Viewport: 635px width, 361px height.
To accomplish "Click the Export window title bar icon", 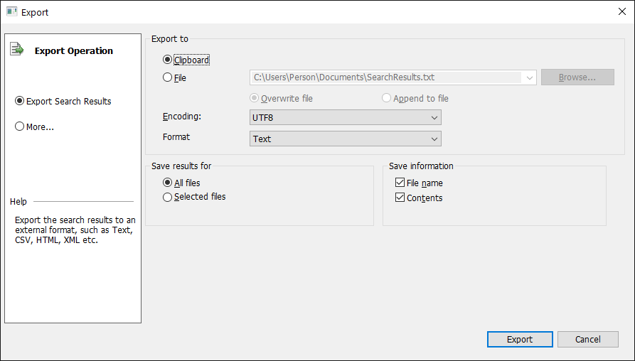I will pyautogui.click(x=12, y=12).
